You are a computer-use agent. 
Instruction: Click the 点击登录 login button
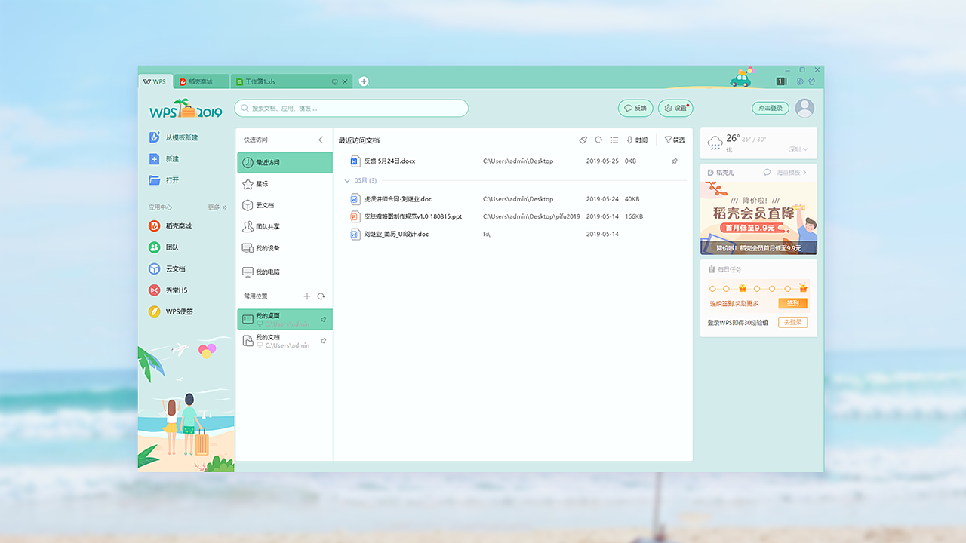click(x=771, y=108)
